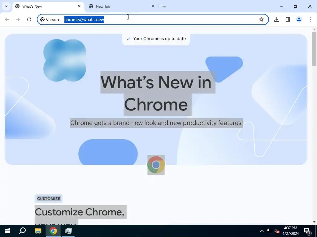This screenshot has width=317, height=237.
Task: Open the Windows Start menu
Action: point(7,231)
